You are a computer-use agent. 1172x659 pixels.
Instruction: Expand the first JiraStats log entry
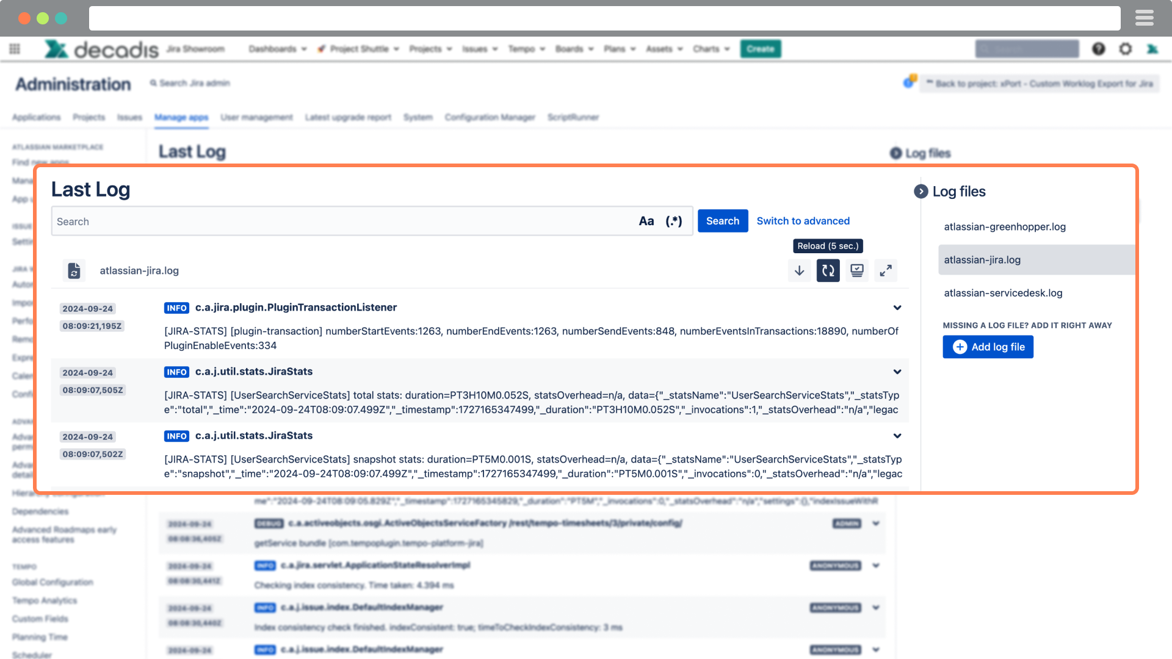click(897, 372)
